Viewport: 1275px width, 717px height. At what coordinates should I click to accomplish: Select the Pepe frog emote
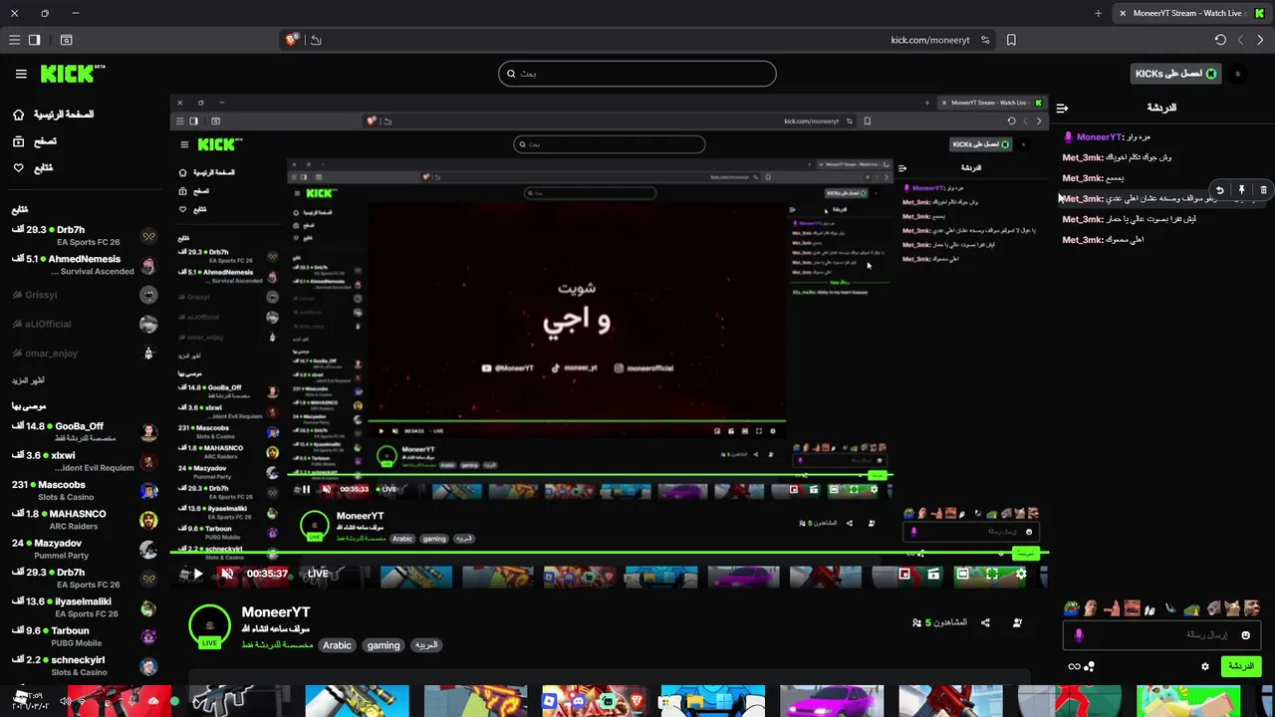click(x=1072, y=608)
